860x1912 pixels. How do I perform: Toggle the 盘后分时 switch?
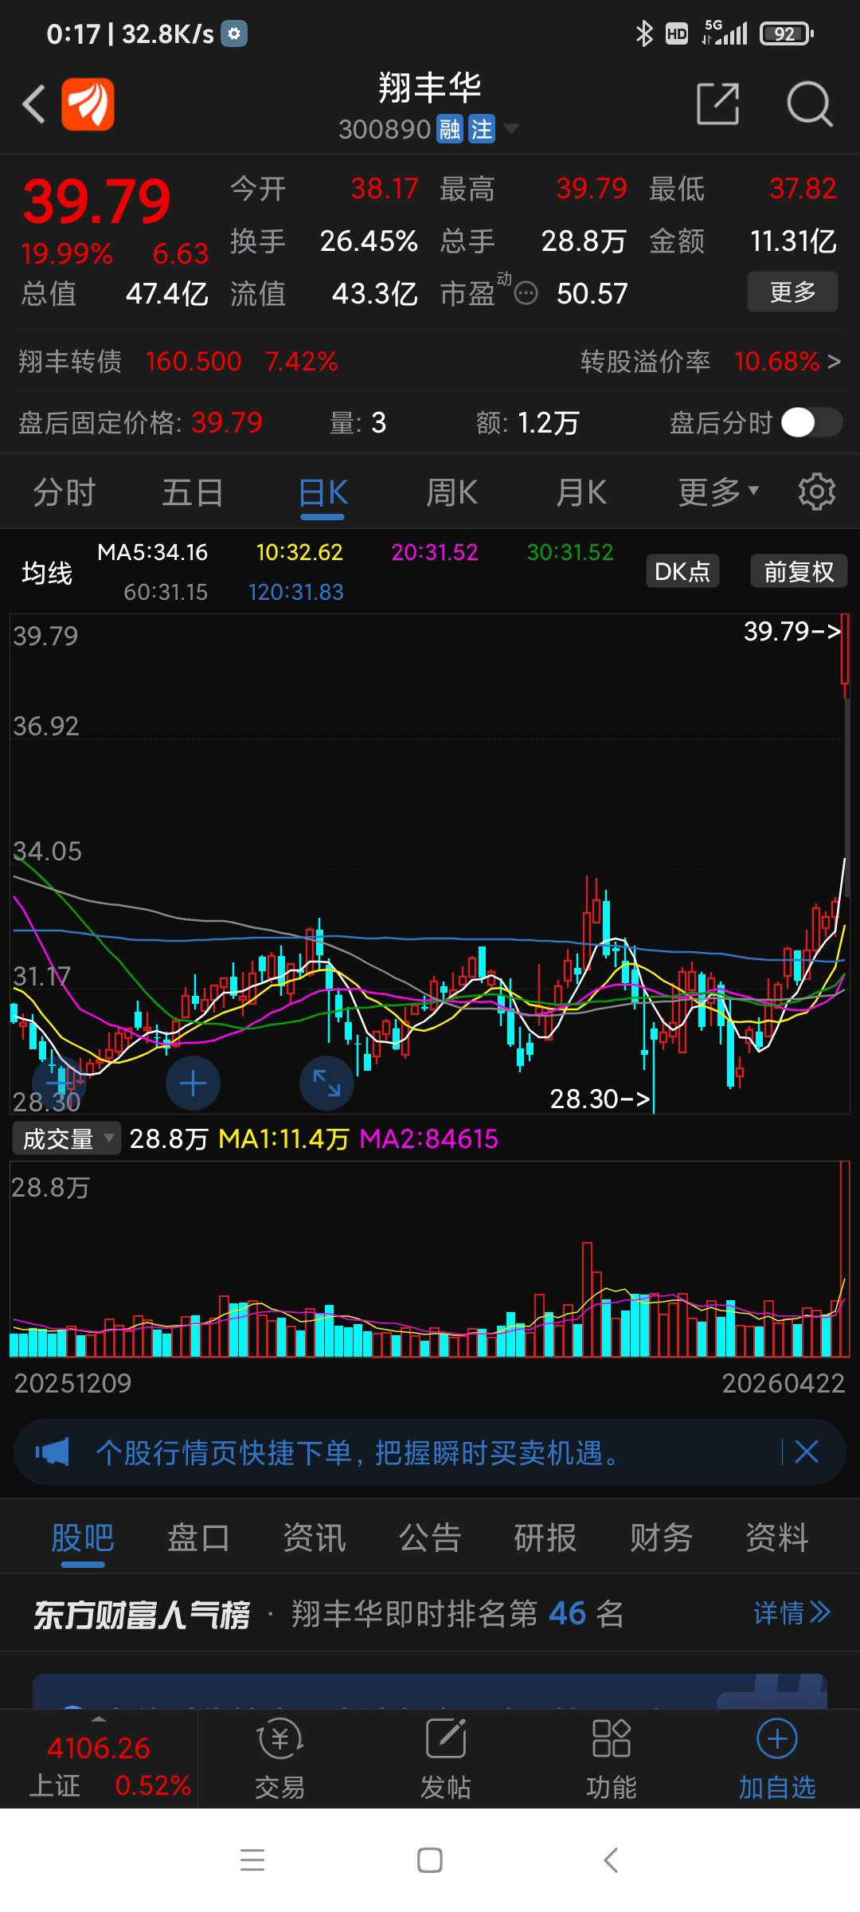811,422
